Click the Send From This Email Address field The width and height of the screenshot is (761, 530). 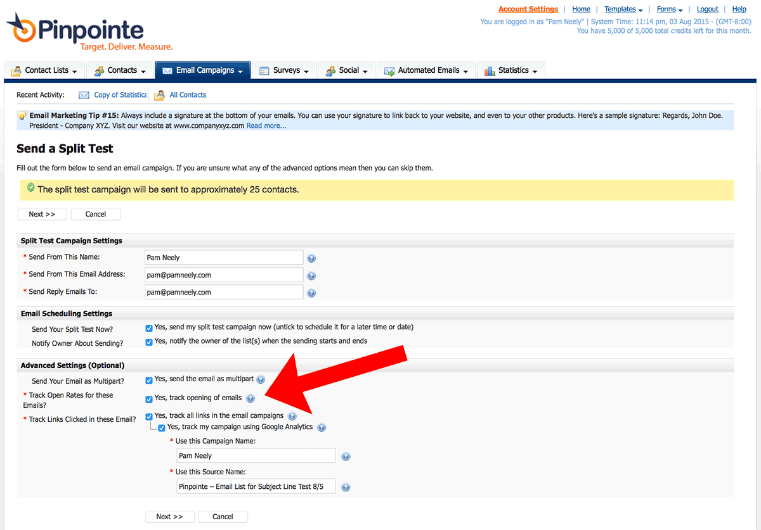224,275
